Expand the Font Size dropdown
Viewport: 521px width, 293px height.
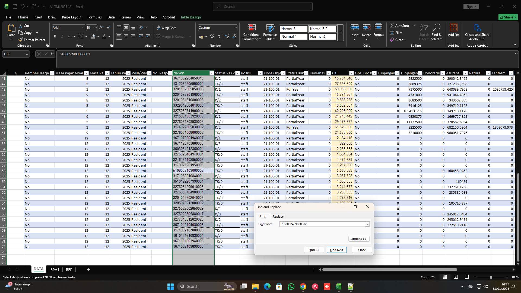[x=96, y=27]
